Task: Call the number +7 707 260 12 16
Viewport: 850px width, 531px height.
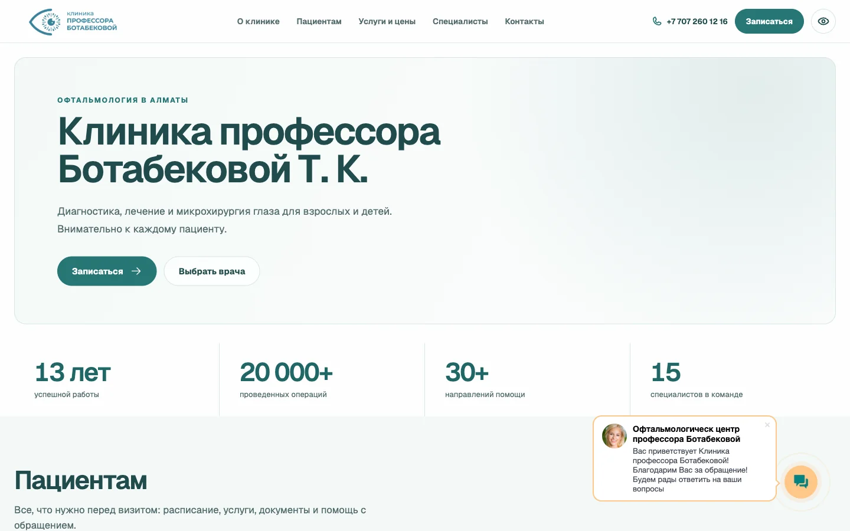Action: (x=697, y=21)
